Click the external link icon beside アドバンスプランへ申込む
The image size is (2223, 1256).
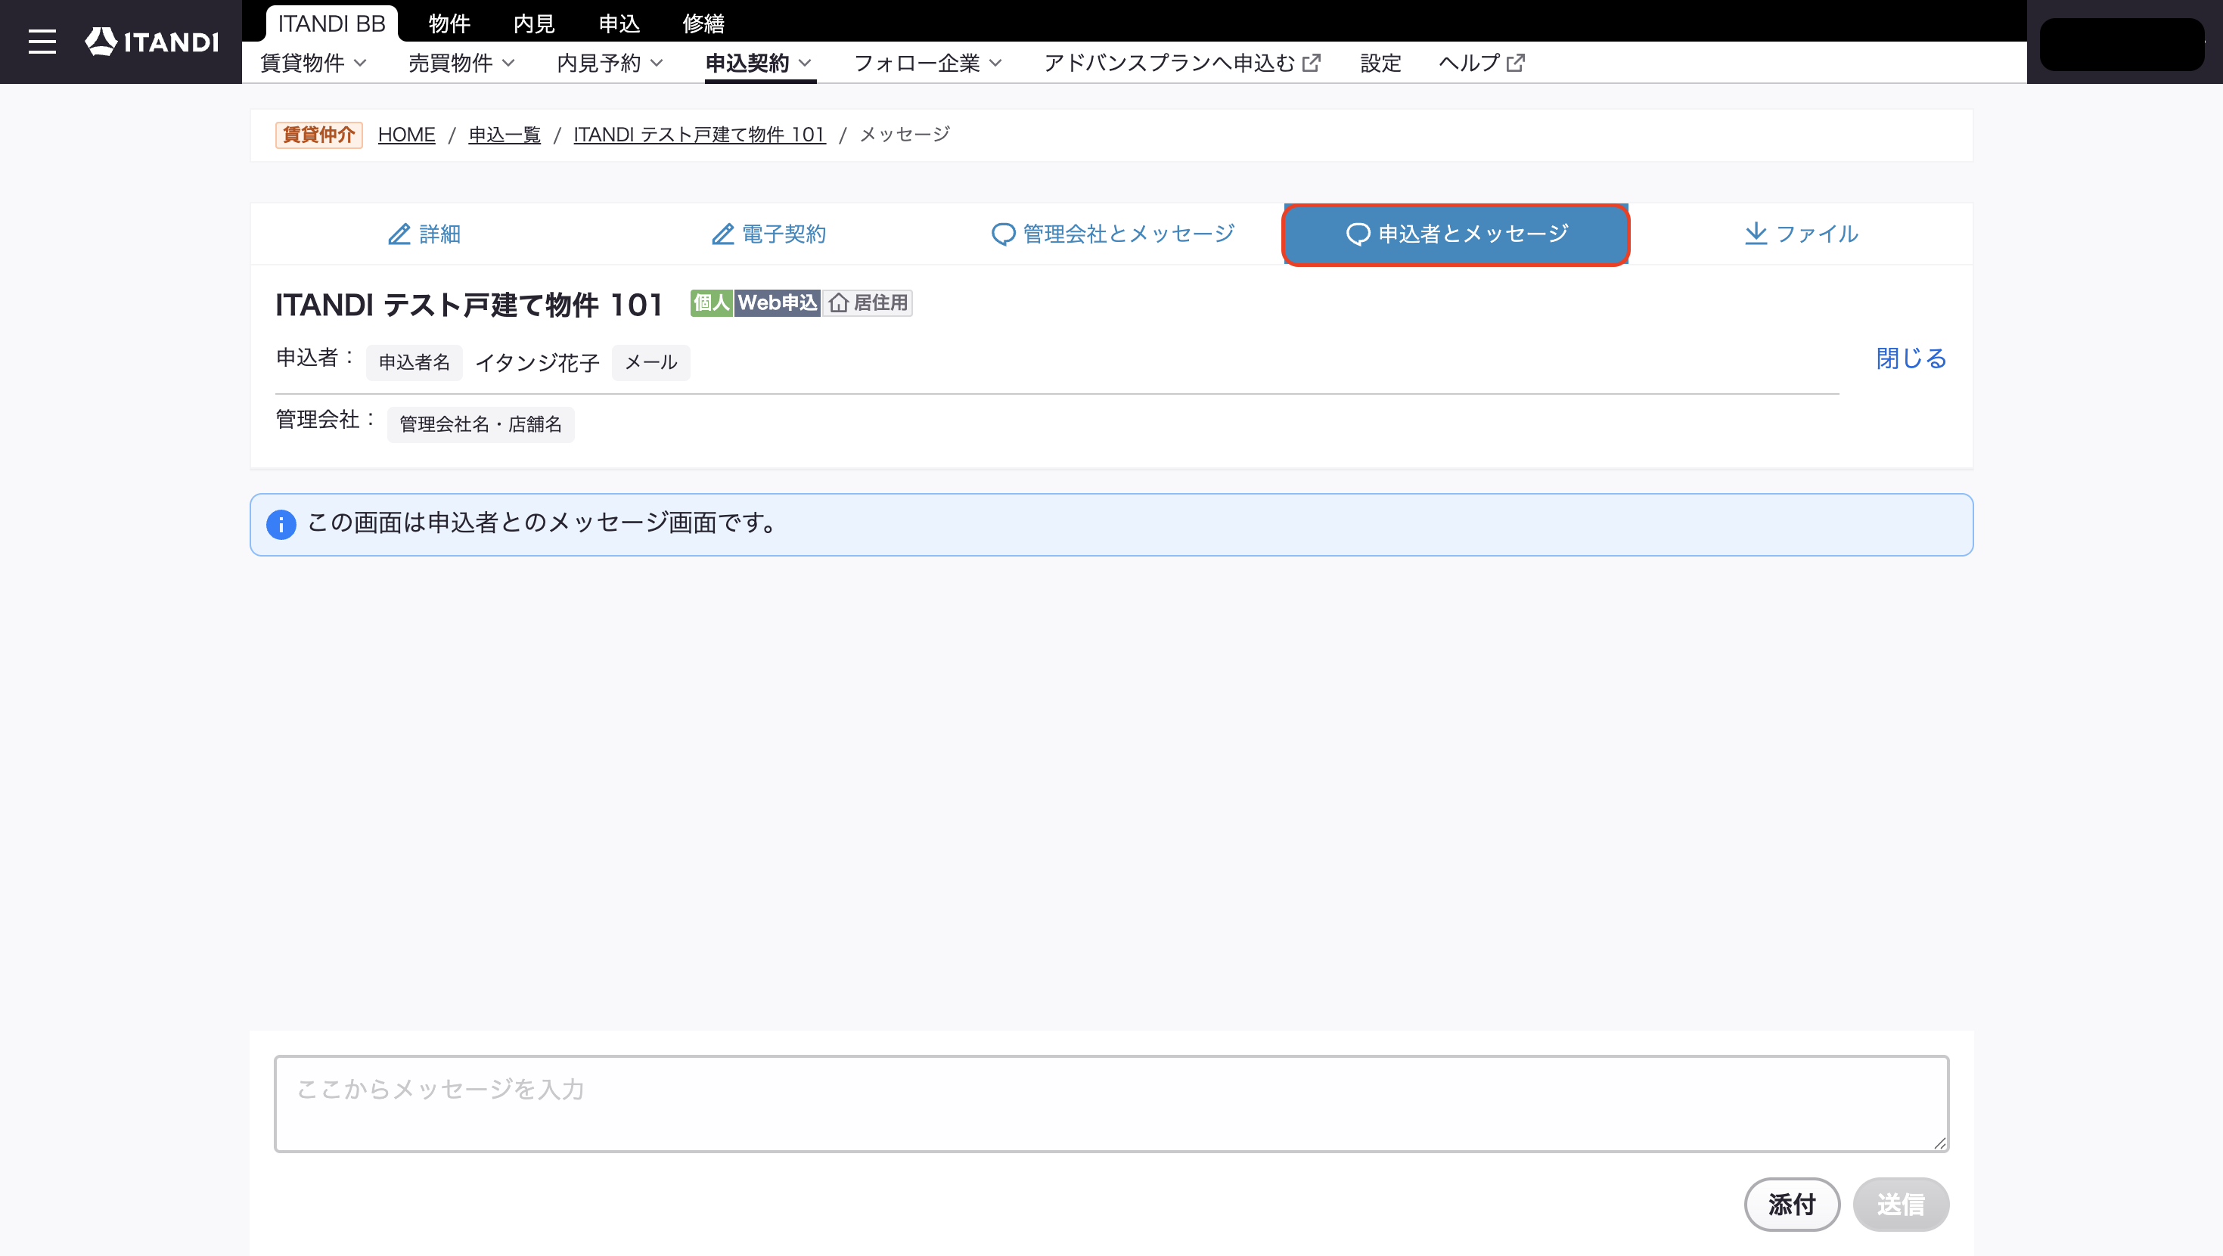click(x=1312, y=63)
